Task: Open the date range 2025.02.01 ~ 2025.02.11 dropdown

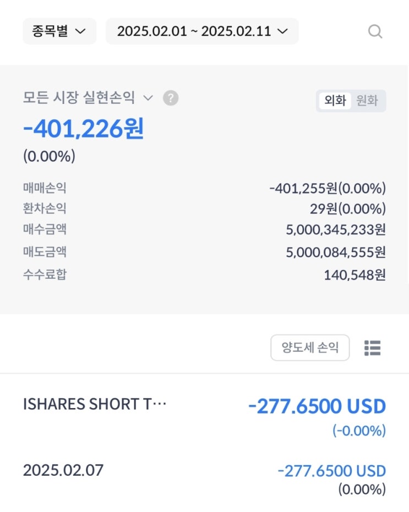Action: (202, 31)
